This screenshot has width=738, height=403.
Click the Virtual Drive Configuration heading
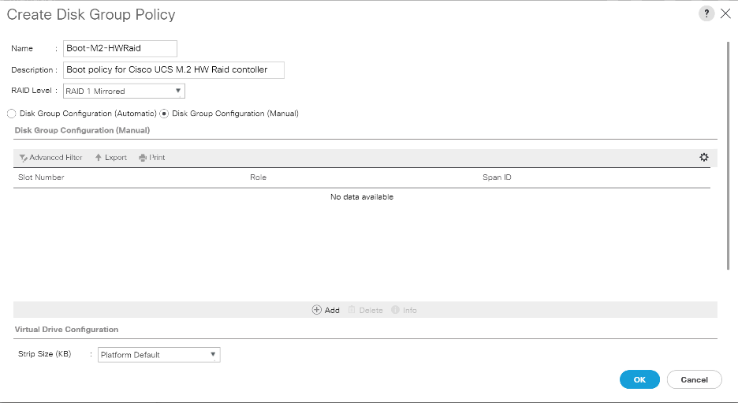tap(66, 330)
